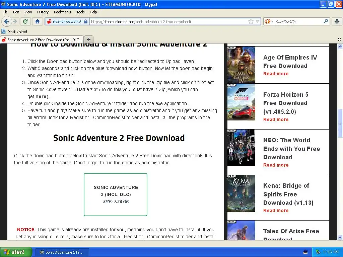Open the Downloads arrow icon
The height and width of the screenshot is (257, 343).
point(337,21)
